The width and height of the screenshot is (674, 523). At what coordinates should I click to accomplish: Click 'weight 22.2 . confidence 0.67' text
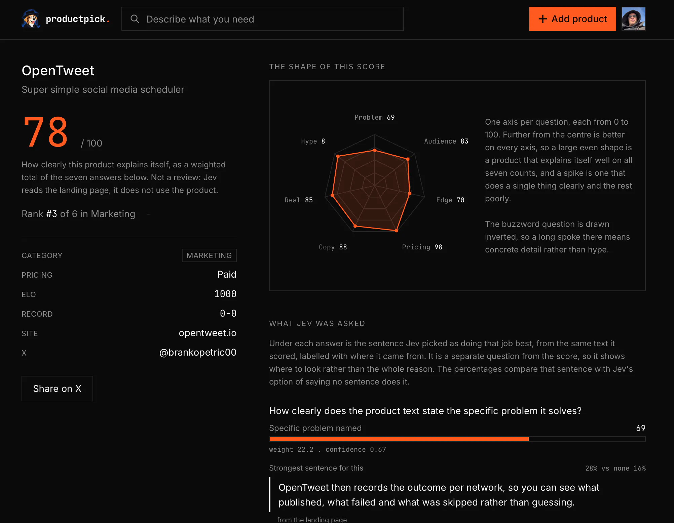[x=328, y=450]
